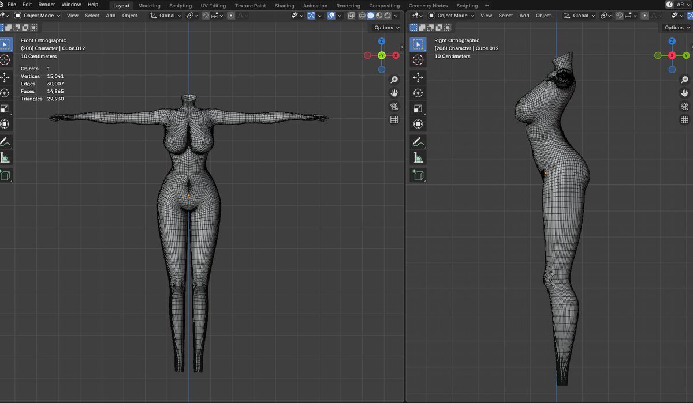Open View menu in left viewport header
Screen dimensions: 693x403
pyautogui.click(x=72, y=16)
